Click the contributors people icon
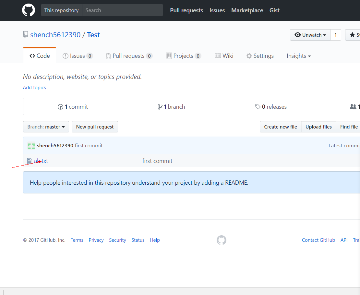360x295 pixels. click(353, 106)
